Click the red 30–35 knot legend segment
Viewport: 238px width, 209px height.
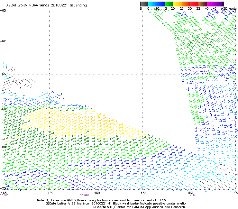click(194, 4)
